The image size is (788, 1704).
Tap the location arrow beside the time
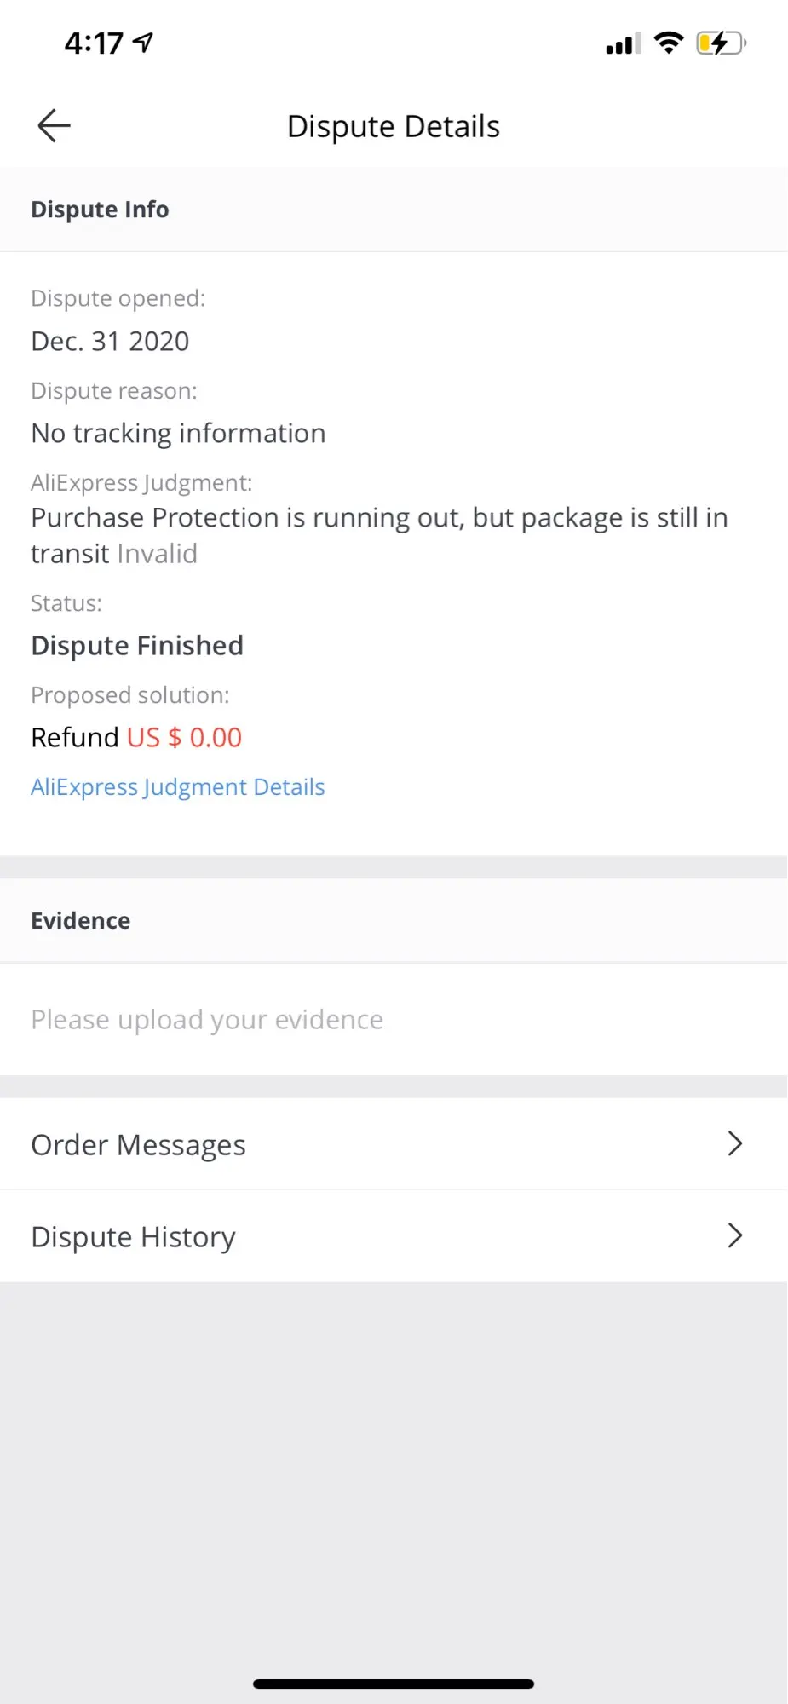[143, 42]
